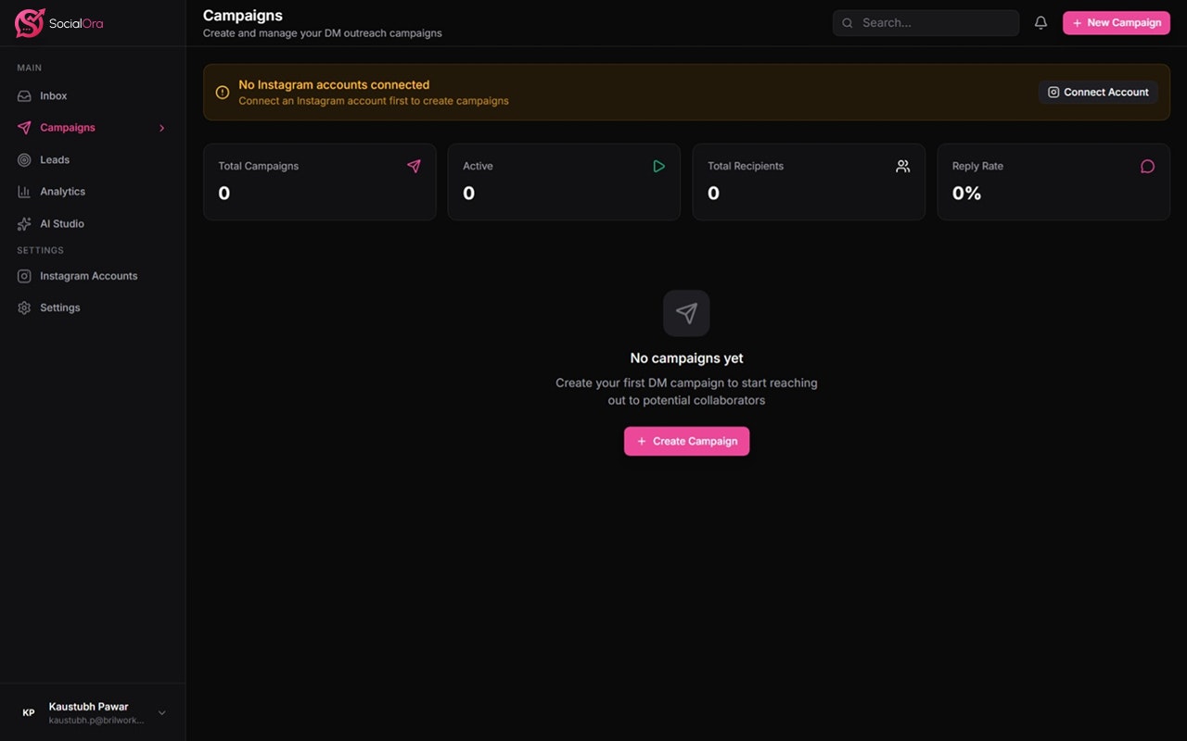Expand the Campaigns chevron in sidebar
Screen dimensions: 1187x741
coord(161,128)
